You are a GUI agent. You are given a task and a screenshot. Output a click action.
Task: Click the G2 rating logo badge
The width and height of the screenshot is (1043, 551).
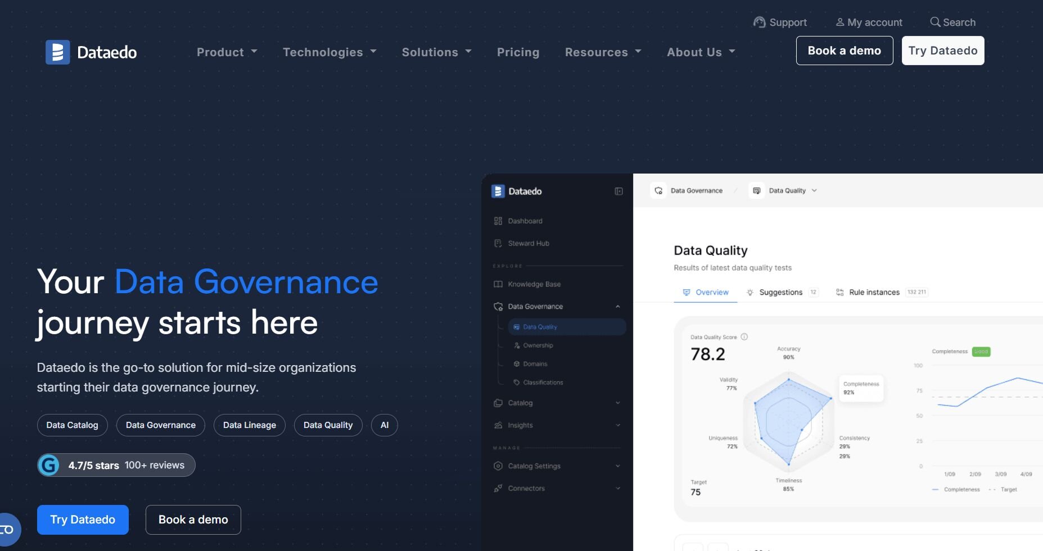pyautogui.click(x=49, y=465)
